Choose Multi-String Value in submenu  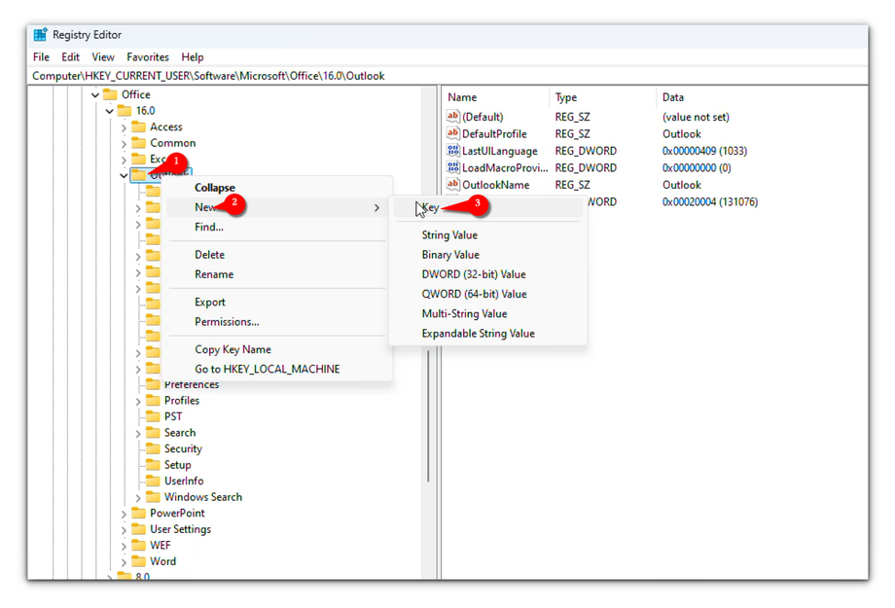click(488, 314)
